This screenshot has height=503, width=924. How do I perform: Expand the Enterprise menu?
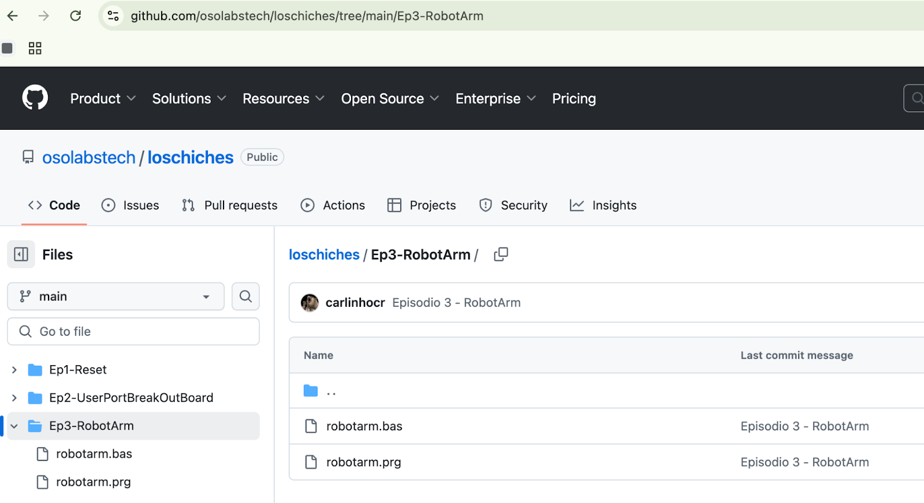(496, 99)
